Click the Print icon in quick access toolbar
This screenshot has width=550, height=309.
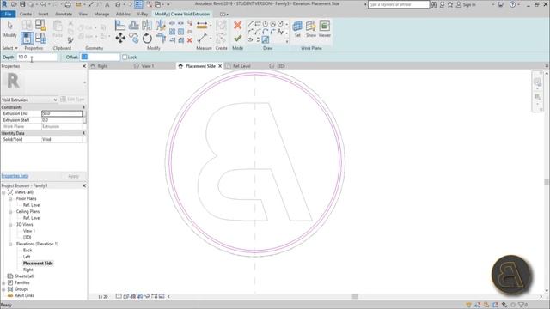68,4
